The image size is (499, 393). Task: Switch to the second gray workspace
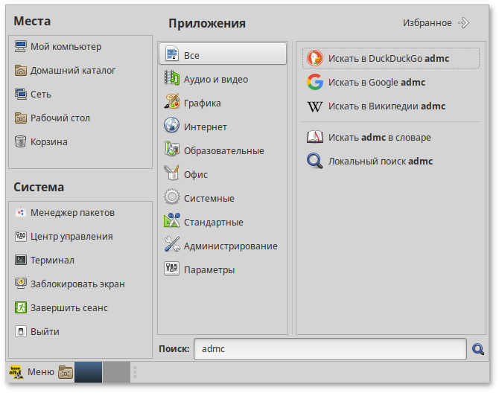point(116,371)
